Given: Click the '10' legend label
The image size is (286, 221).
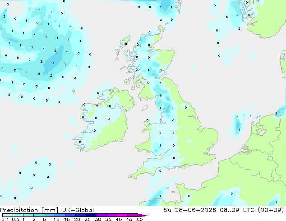Looking at the screenshot, I should point(56,219).
